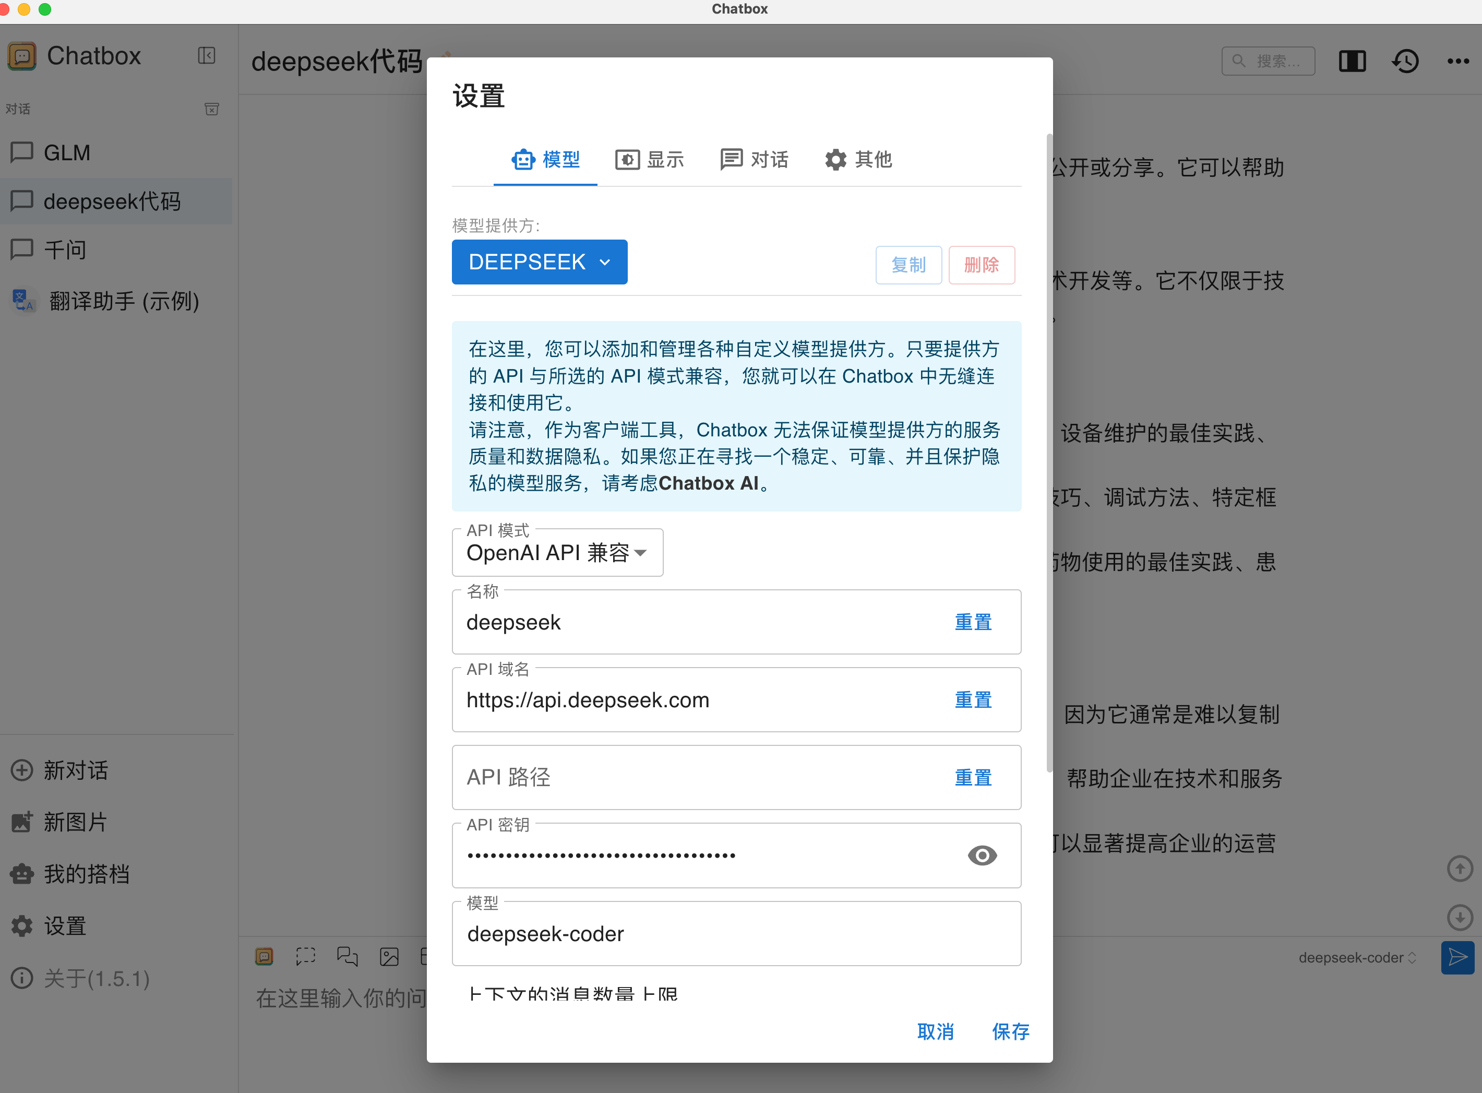Click 取消 to cancel settings
Image resolution: width=1482 pixels, height=1093 pixels.
point(935,1031)
